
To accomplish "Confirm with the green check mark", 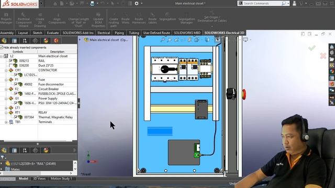I will 312,48.
